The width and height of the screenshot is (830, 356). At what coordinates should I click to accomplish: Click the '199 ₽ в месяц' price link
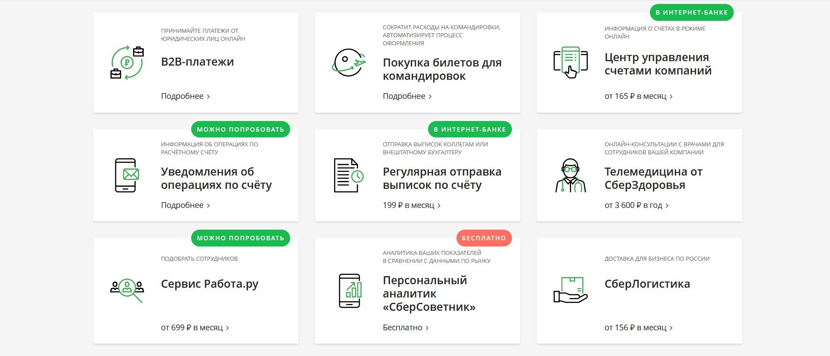click(x=411, y=205)
